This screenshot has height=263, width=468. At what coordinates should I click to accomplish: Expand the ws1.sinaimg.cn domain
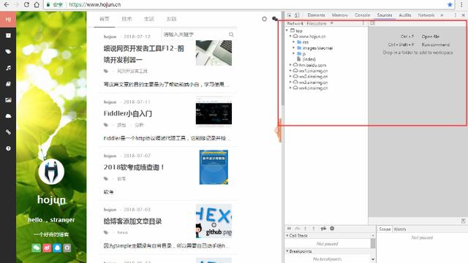pyautogui.click(x=290, y=71)
